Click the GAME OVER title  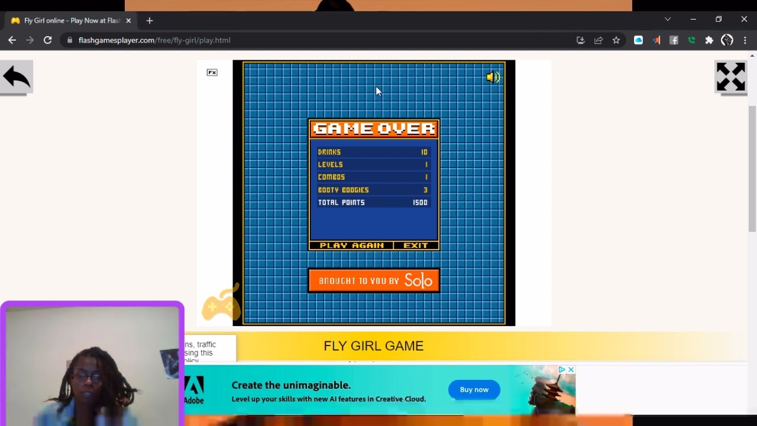(x=374, y=129)
